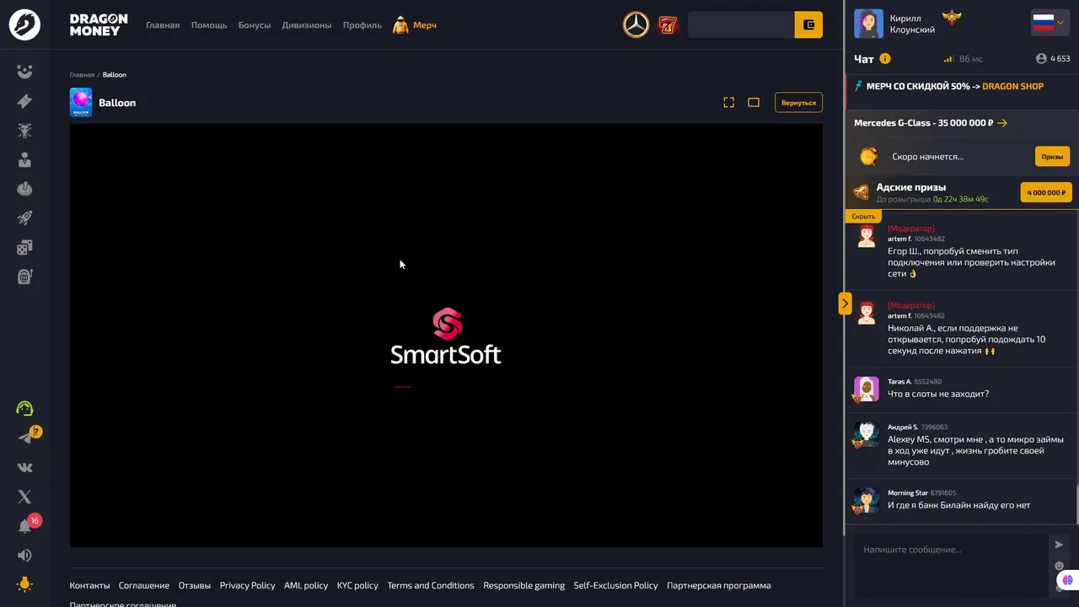Open the tiger face icon in the sidebar
1079x607 pixels.
tap(24, 131)
